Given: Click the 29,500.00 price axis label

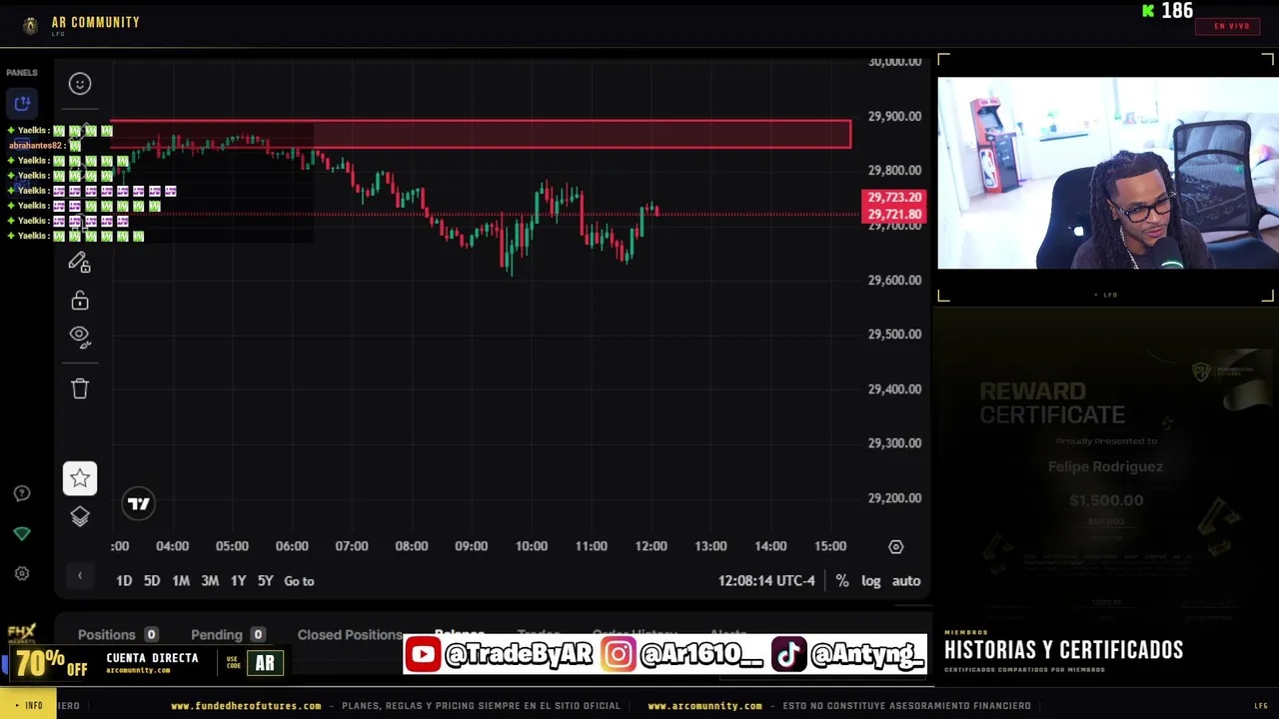Looking at the screenshot, I should click(894, 335).
